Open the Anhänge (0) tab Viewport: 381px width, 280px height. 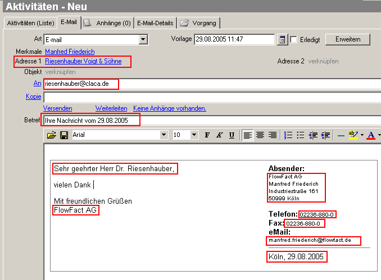108,23
